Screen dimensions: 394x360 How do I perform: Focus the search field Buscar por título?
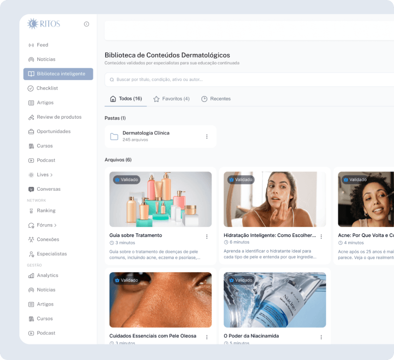(249, 79)
